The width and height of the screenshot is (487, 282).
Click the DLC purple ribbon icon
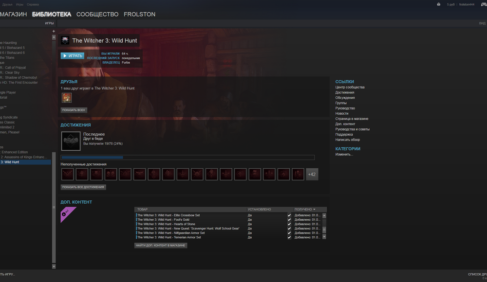pyautogui.click(x=68, y=215)
